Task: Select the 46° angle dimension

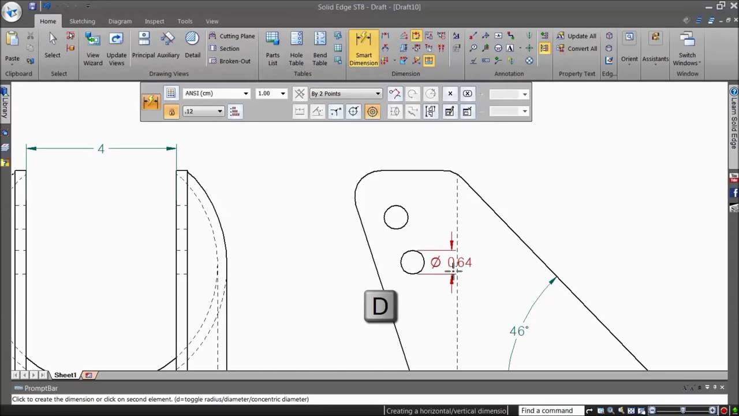Action: coord(518,331)
